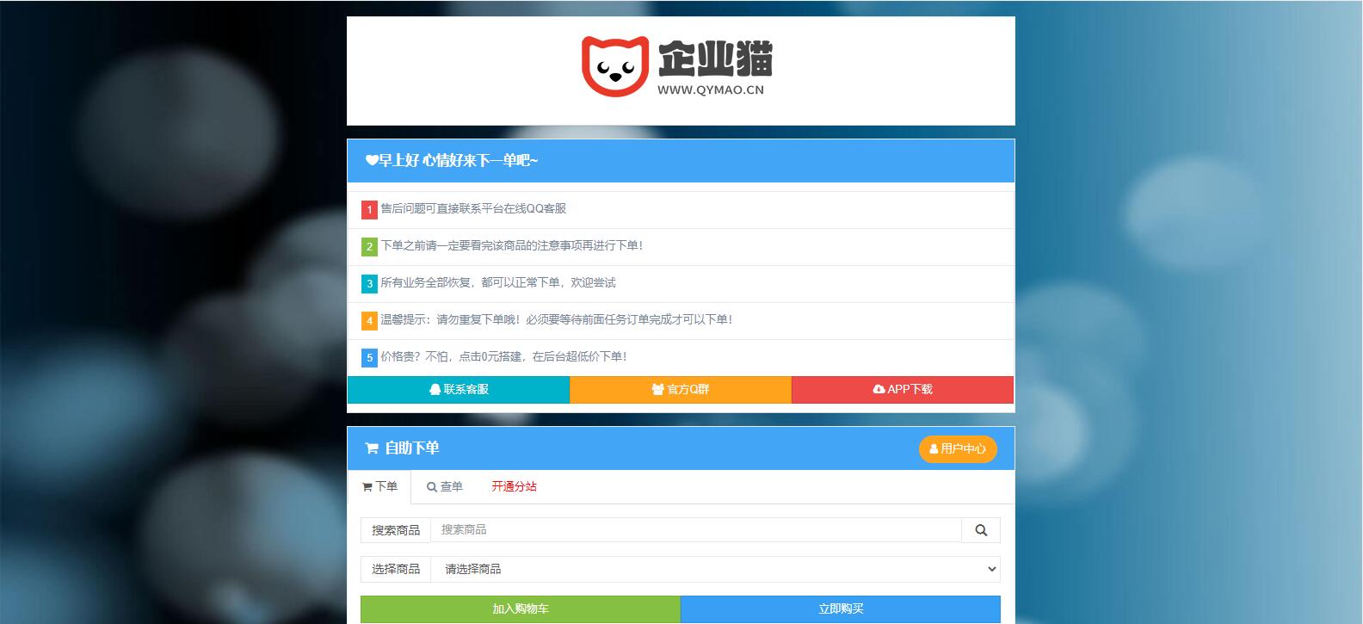Open the red 开通分站 tab

pos(514,487)
